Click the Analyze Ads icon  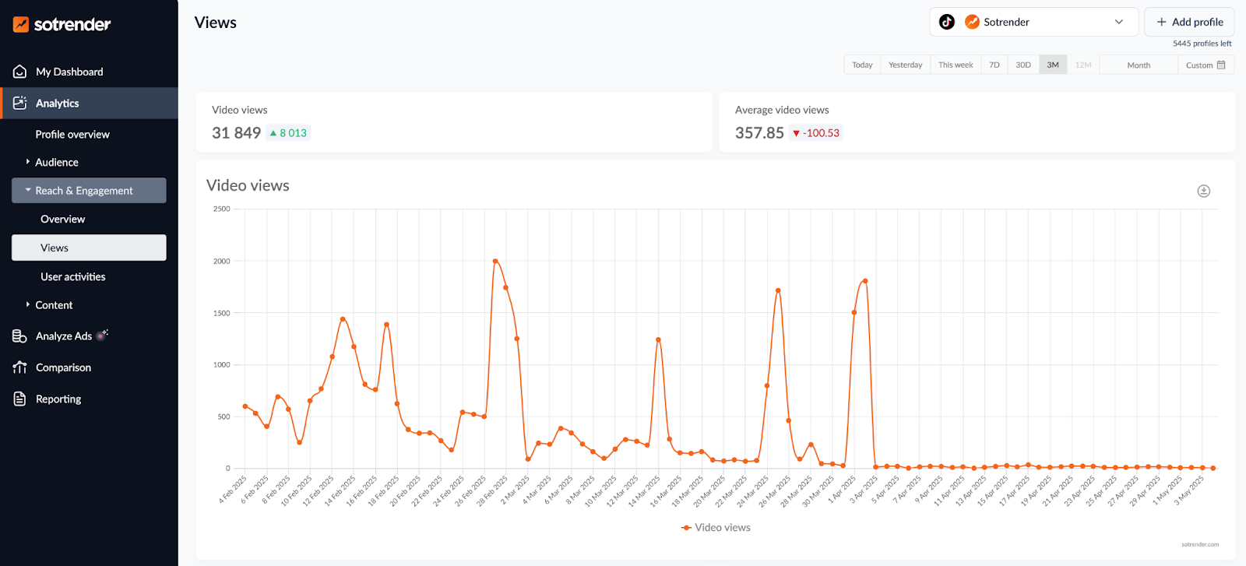pos(20,336)
